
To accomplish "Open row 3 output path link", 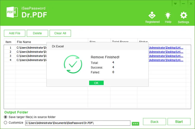I will [x=166, y=56].
